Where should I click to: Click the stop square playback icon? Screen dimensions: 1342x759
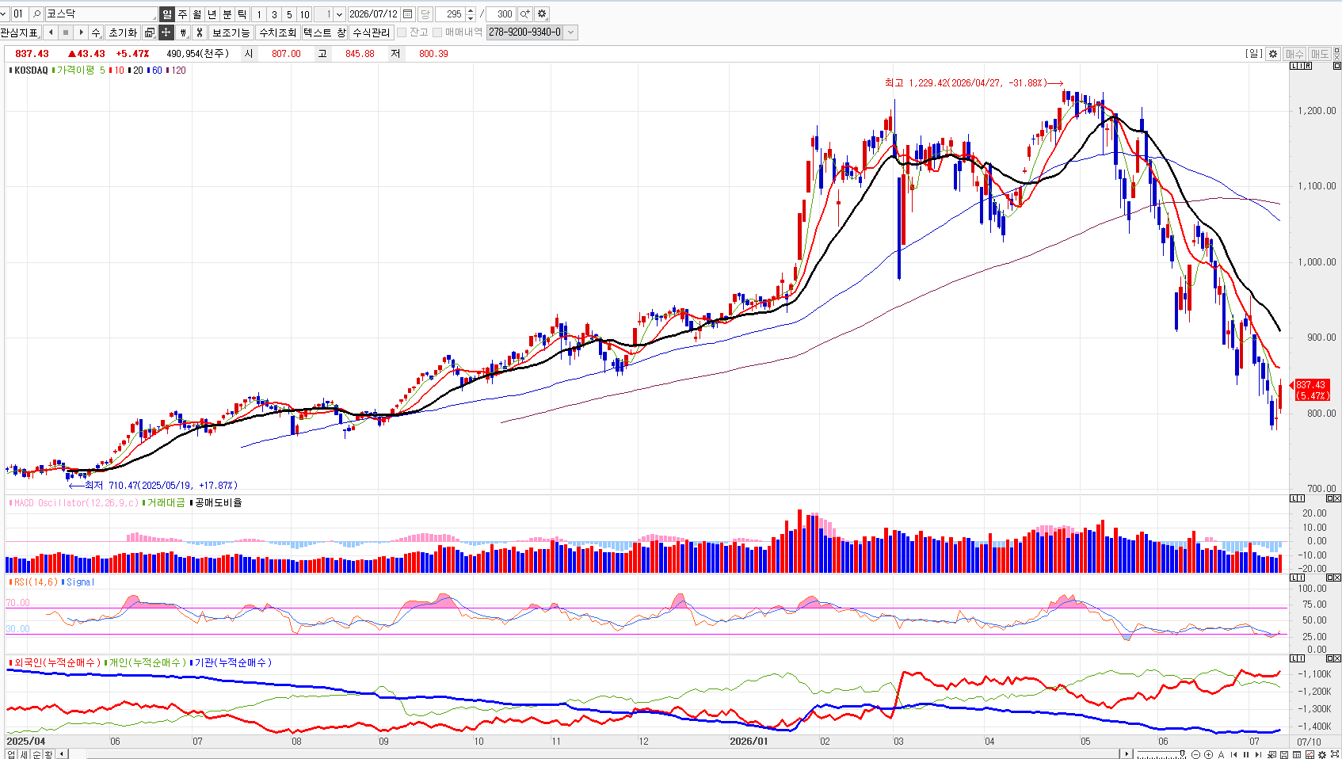pyautogui.click(x=66, y=32)
